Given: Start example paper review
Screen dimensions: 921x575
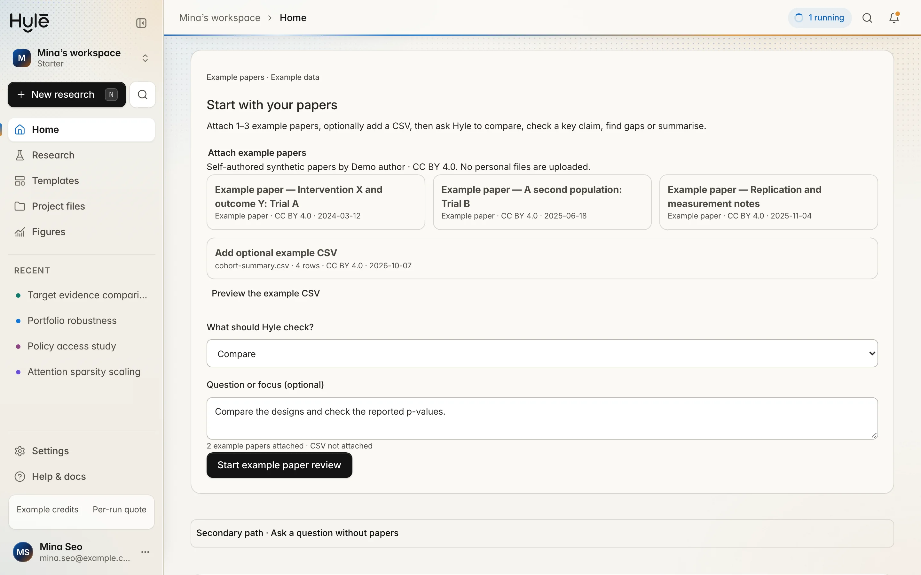Looking at the screenshot, I should point(279,465).
